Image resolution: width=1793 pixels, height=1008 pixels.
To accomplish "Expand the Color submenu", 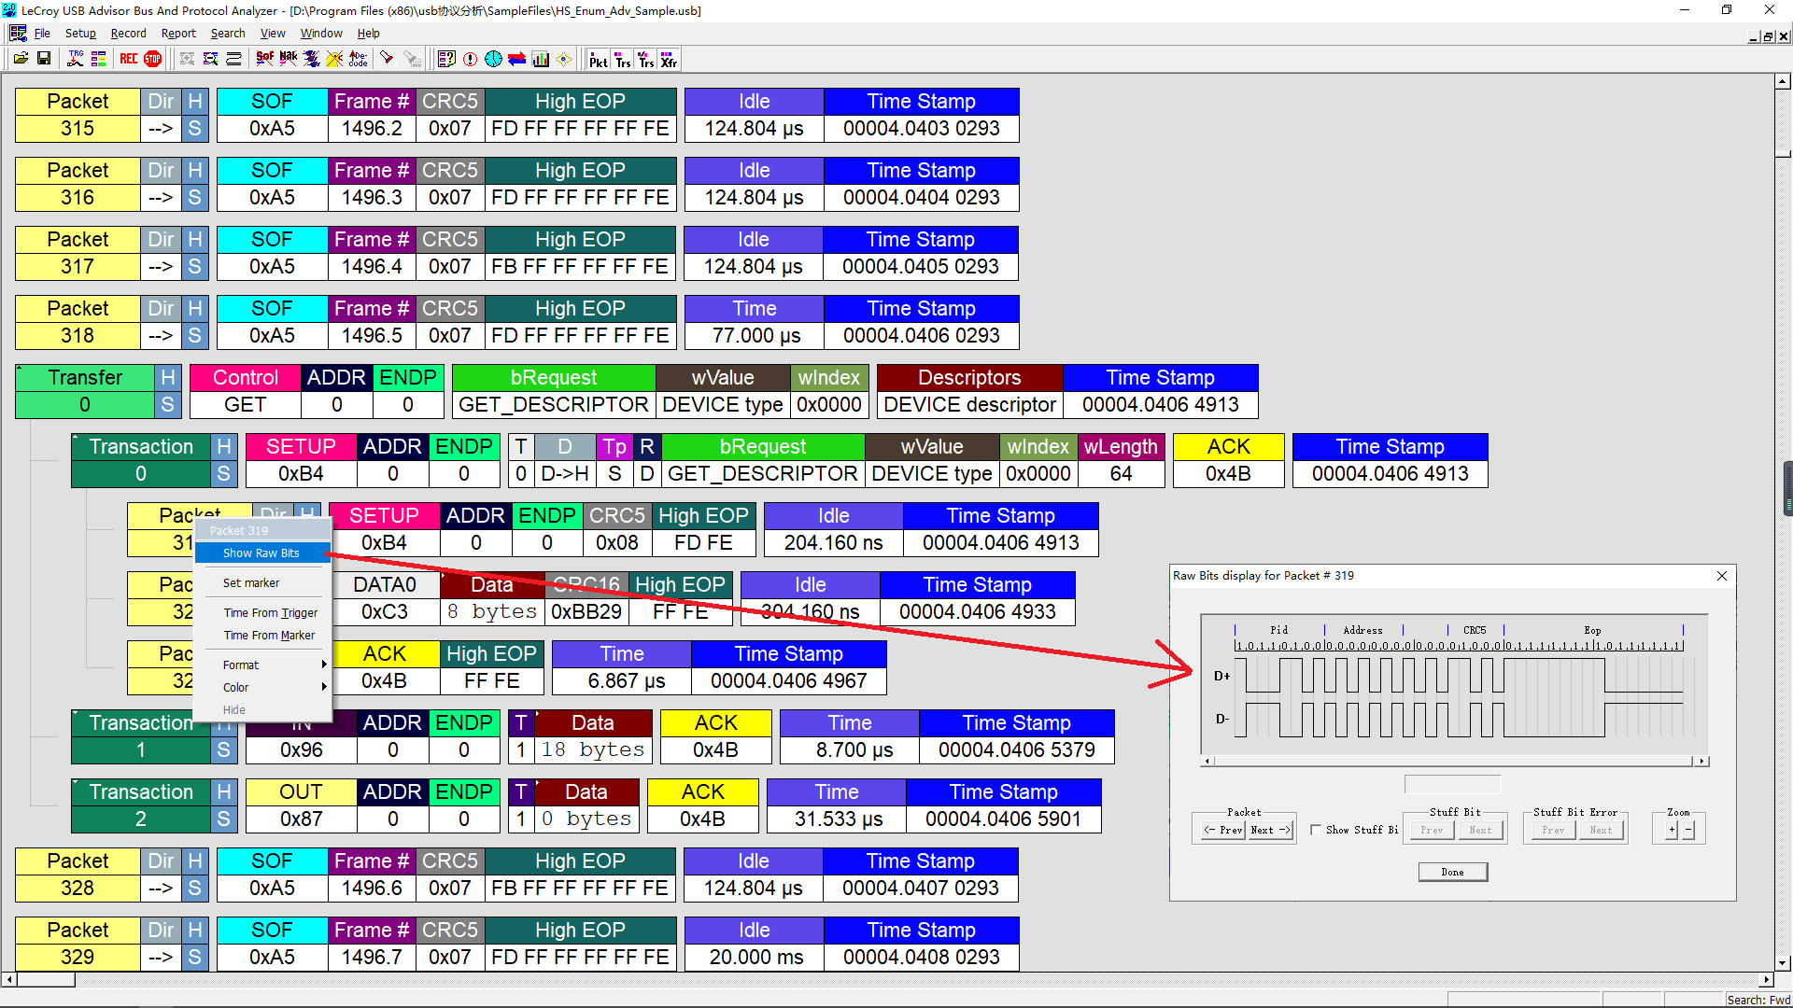I will click(x=263, y=688).
